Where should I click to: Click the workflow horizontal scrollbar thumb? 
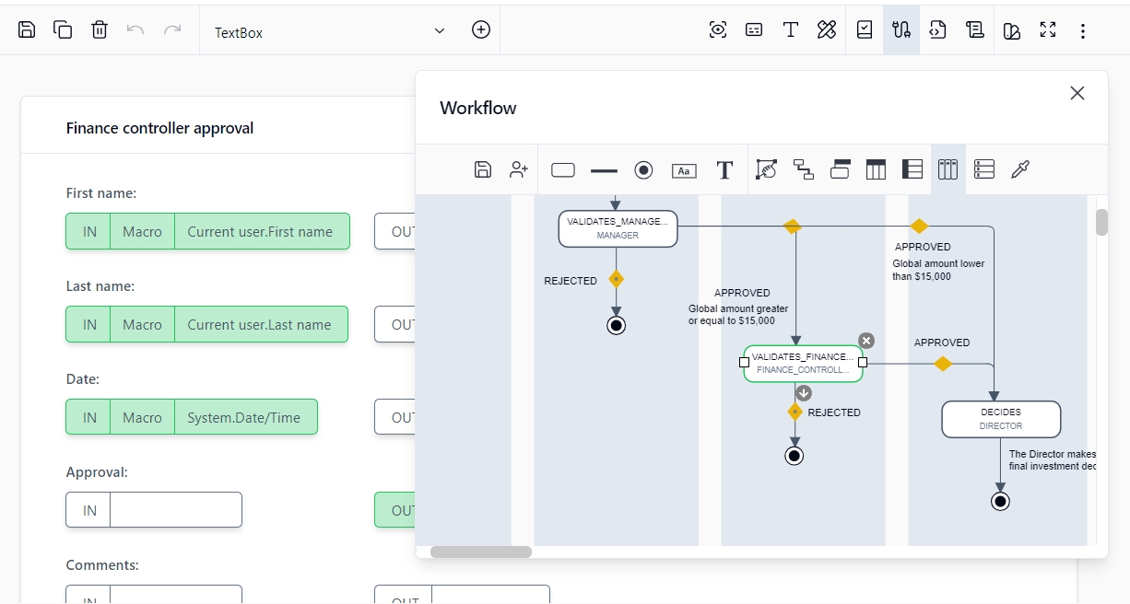480,552
